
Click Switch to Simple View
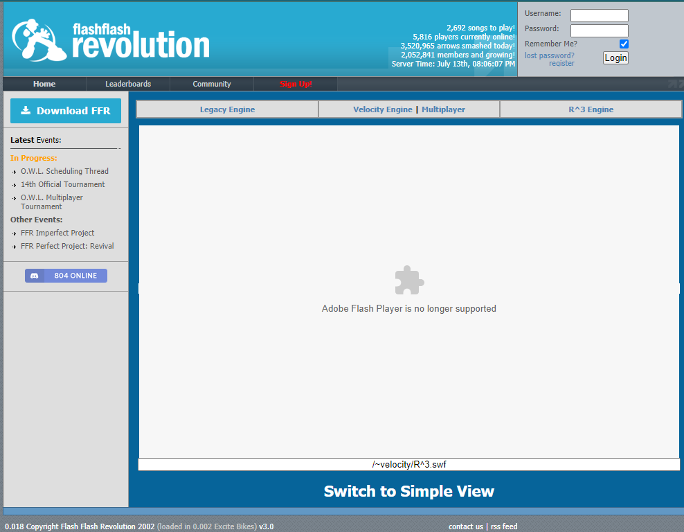[409, 491]
